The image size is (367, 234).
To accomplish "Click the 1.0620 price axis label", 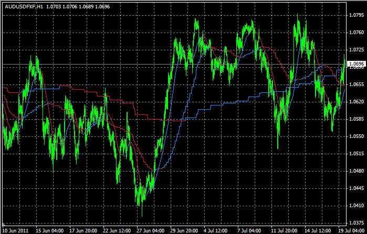I will pos(356,102).
